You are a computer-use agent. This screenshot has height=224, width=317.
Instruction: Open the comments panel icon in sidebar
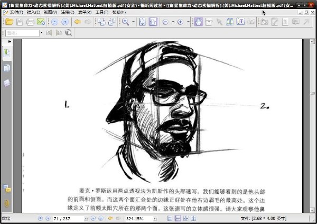[7, 189]
